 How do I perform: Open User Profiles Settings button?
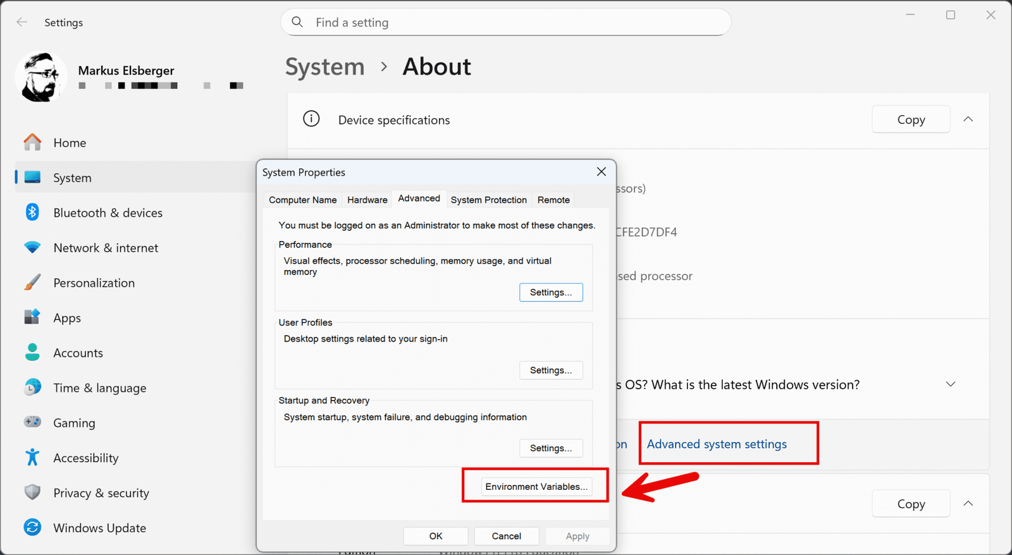pyautogui.click(x=551, y=370)
